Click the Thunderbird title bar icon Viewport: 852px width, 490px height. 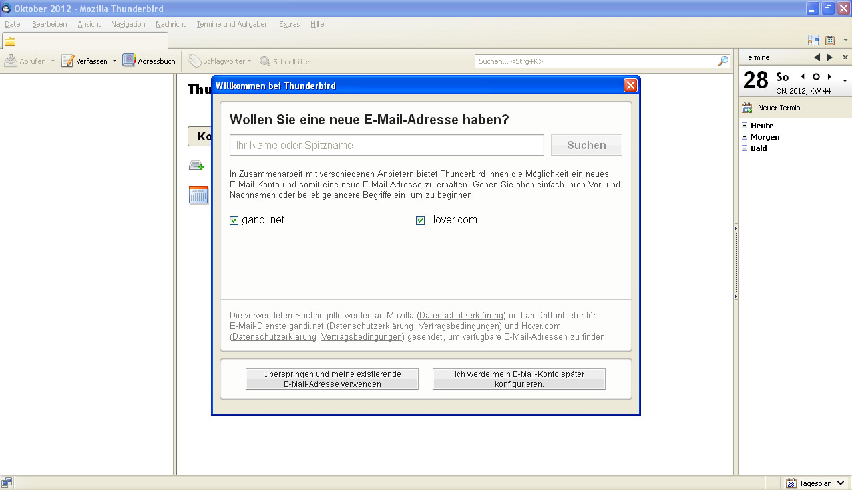click(x=7, y=9)
